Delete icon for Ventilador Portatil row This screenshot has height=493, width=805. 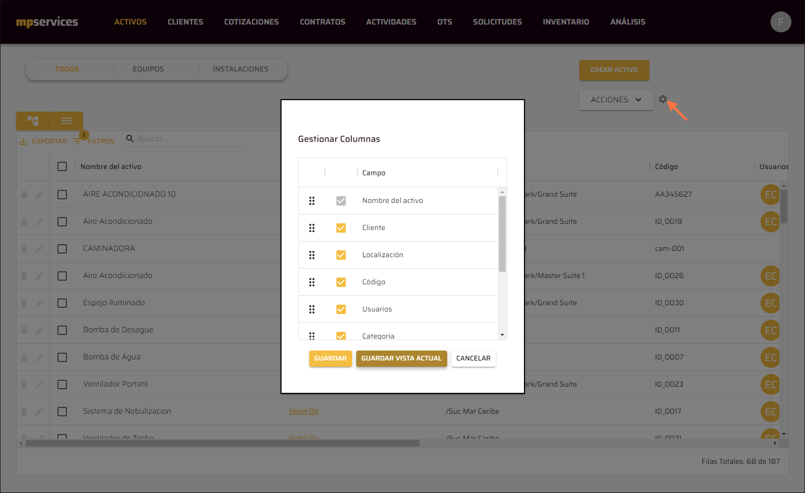tap(24, 384)
